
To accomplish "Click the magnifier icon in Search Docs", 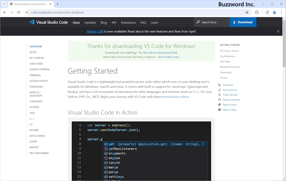I will (198, 22).
